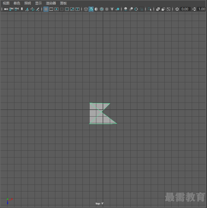
Task: Enable Wireframe on Shaded icon
Action: (x=102, y=9)
